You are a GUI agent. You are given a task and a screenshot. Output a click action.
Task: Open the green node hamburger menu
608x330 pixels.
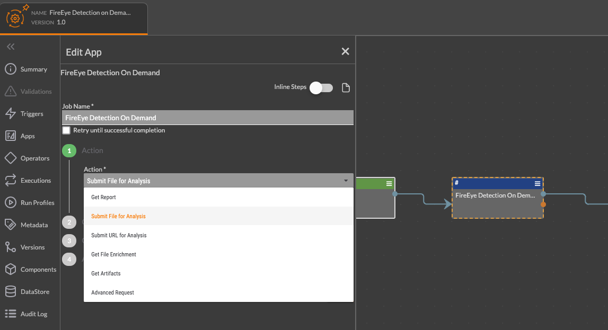(x=389, y=184)
